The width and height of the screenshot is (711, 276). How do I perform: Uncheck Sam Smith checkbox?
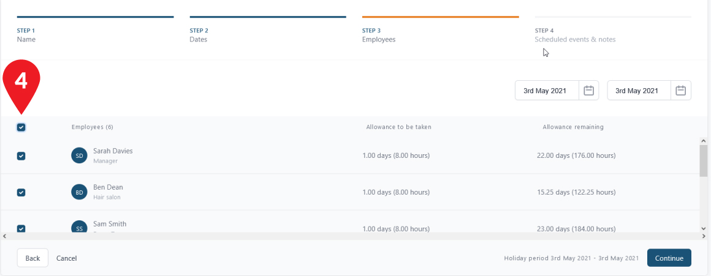pos(21,228)
